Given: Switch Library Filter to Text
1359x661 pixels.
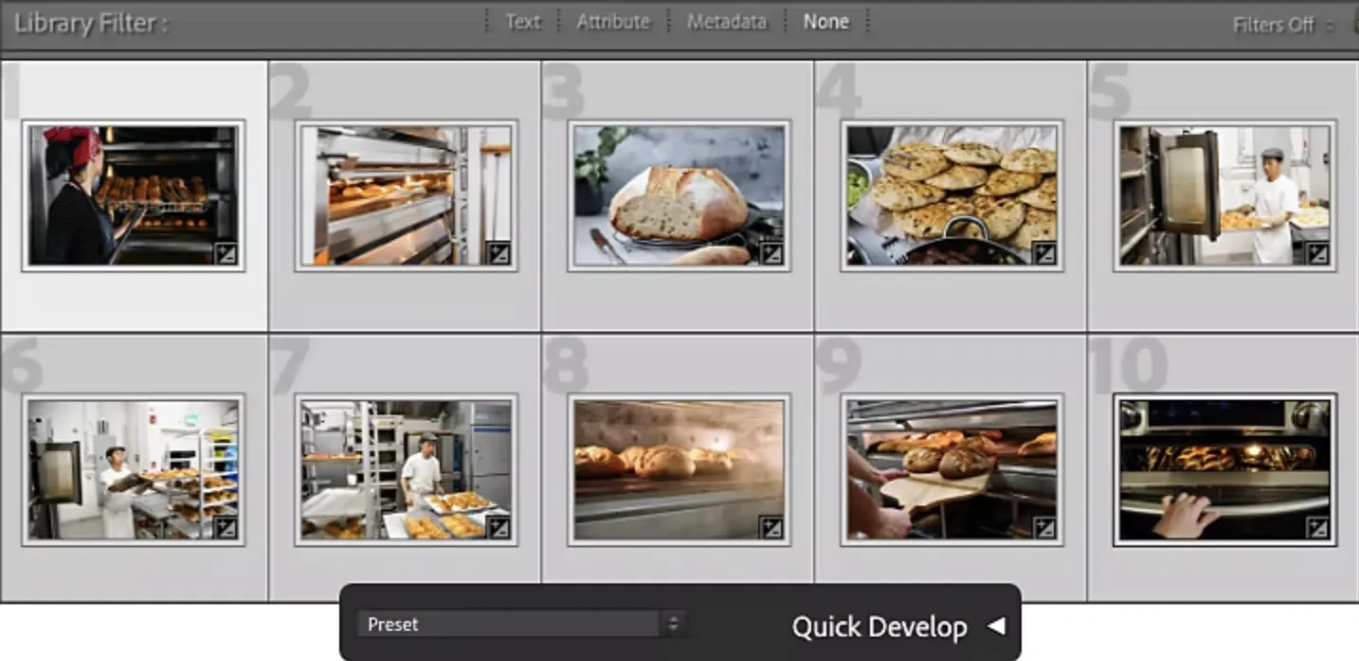Looking at the screenshot, I should click(x=522, y=22).
